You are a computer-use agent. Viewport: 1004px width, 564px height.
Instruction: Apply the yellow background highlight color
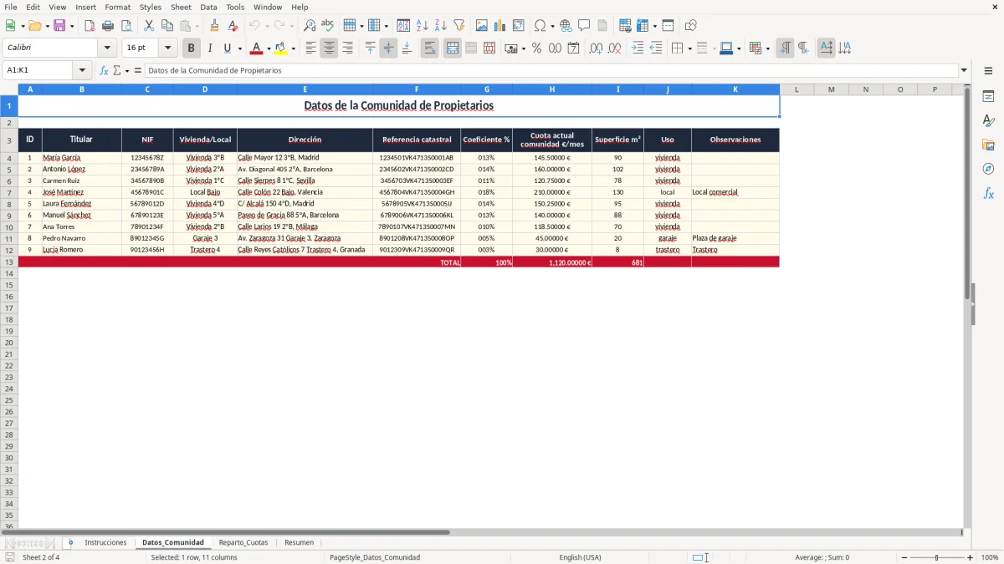[x=280, y=48]
